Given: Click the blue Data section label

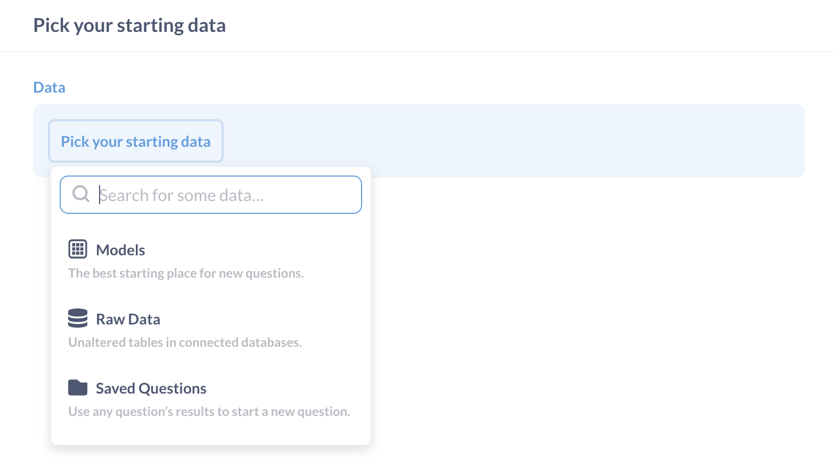Looking at the screenshot, I should point(49,87).
